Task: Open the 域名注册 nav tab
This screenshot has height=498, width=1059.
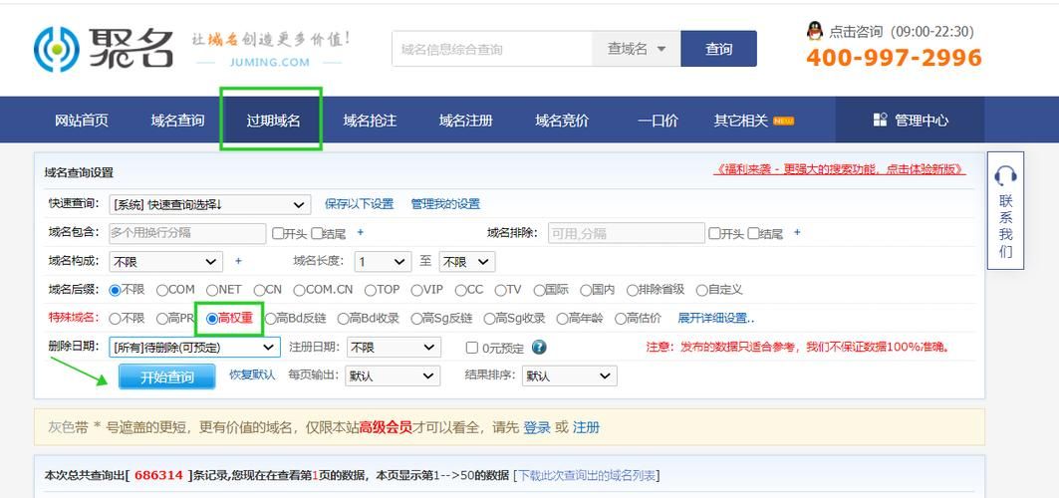Action: point(466,121)
